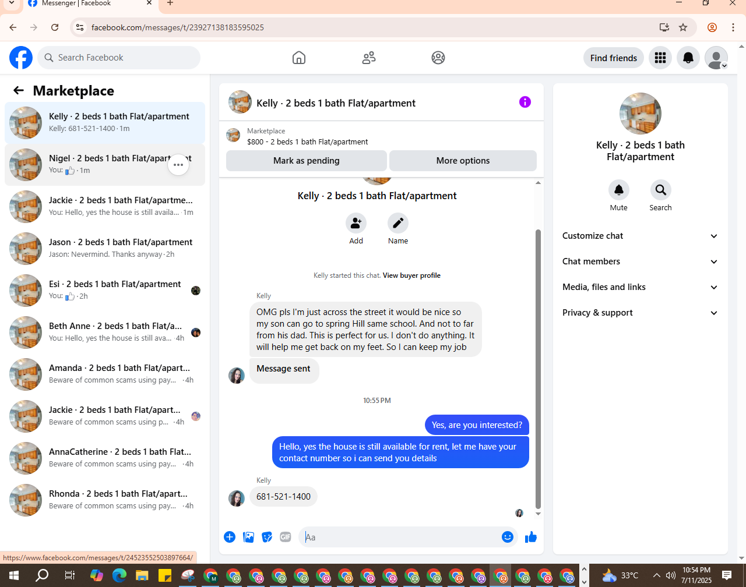Attach a photo with the image icon
Image resolution: width=746 pixels, height=587 pixels.
pyautogui.click(x=249, y=537)
